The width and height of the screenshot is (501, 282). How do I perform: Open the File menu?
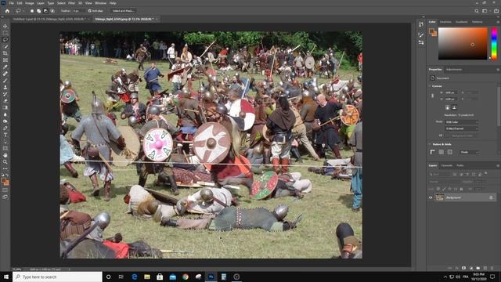point(12,3)
